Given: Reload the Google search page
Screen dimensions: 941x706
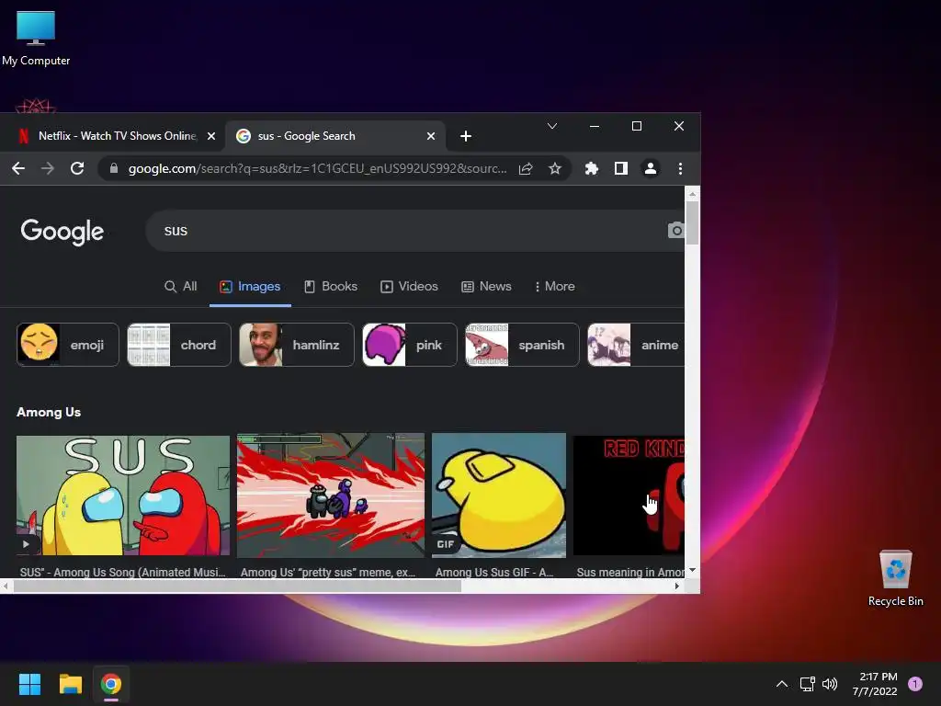Looking at the screenshot, I should pyautogui.click(x=77, y=168).
